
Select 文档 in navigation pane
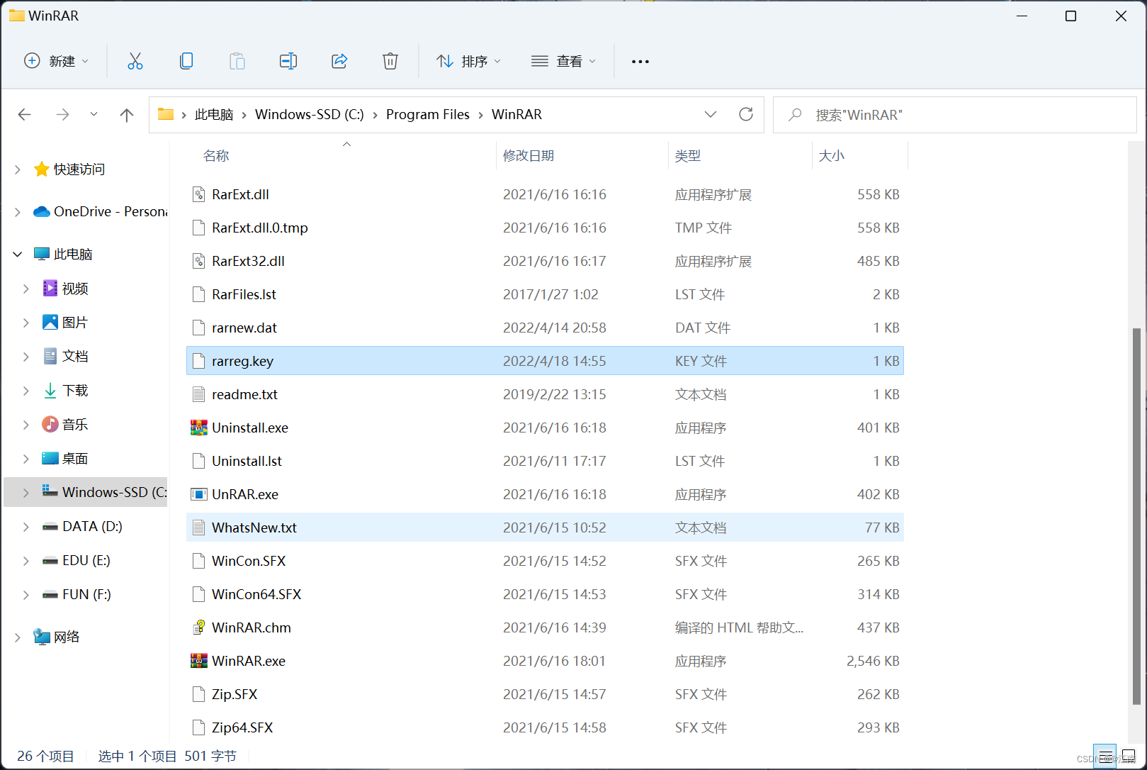point(75,356)
